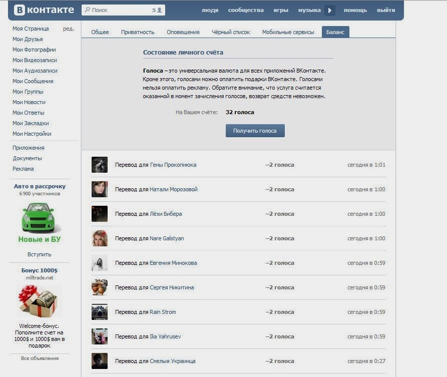Click ред. link beside Моя Страница
The image size is (447, 377).
pyautogui.click(x=69, y=29)
